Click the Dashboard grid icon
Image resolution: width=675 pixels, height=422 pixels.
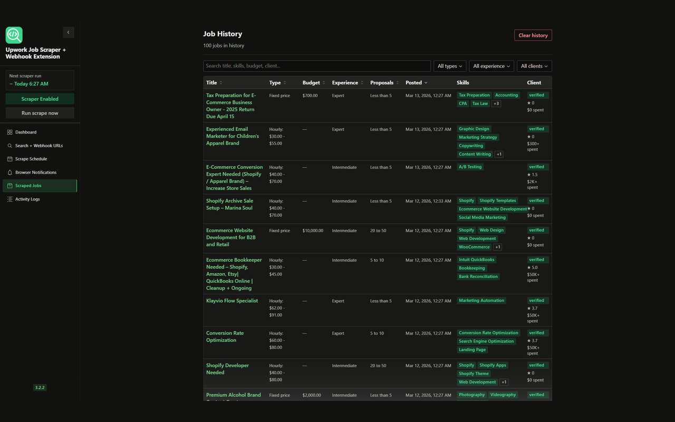point(10,132)
